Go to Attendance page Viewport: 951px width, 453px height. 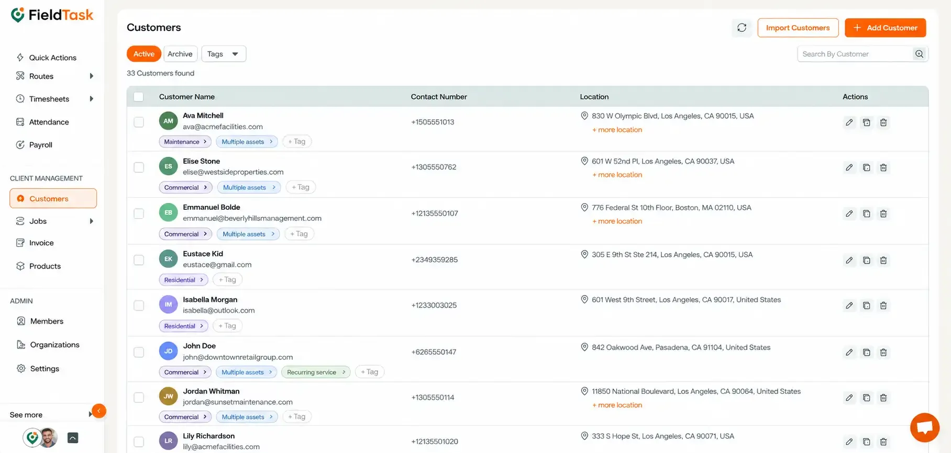click(x=42, y=122)
